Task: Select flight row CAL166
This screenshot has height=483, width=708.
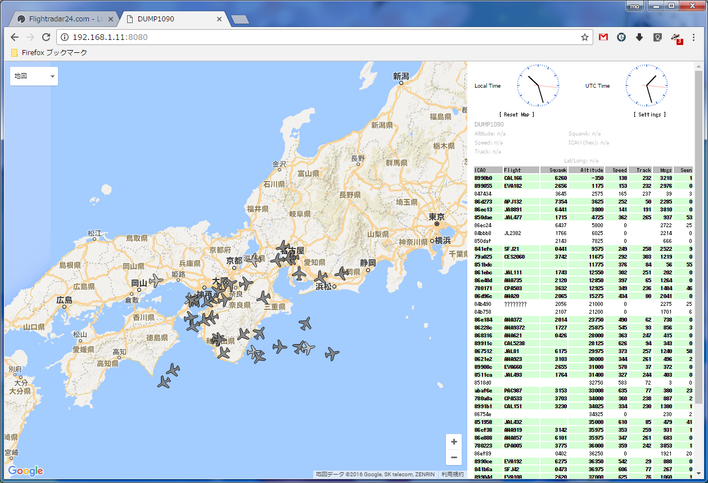Action: click(583, 178)
